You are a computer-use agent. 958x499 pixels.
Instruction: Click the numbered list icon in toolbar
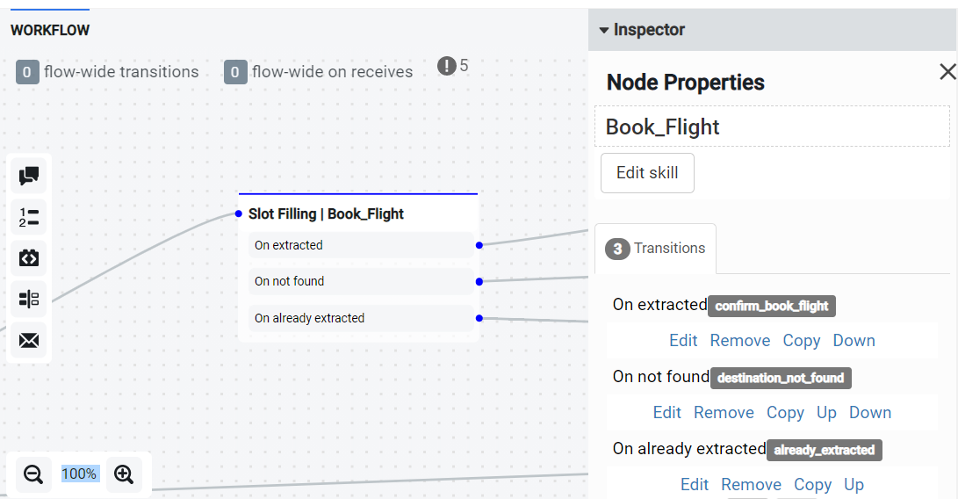click(x=29, y=217)
